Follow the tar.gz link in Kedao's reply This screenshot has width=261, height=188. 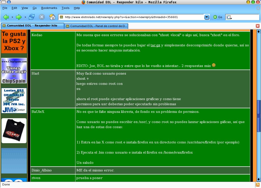click(x=155, y=45)
